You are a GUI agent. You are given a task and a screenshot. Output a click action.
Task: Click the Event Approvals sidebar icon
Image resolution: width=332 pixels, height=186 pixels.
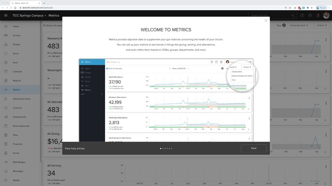pos(6,126)
